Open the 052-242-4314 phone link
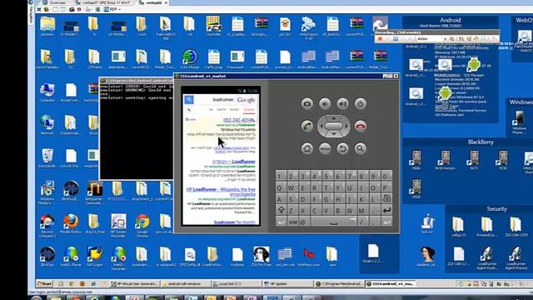Viewport: 533px width, 300px height. [239, 120]
